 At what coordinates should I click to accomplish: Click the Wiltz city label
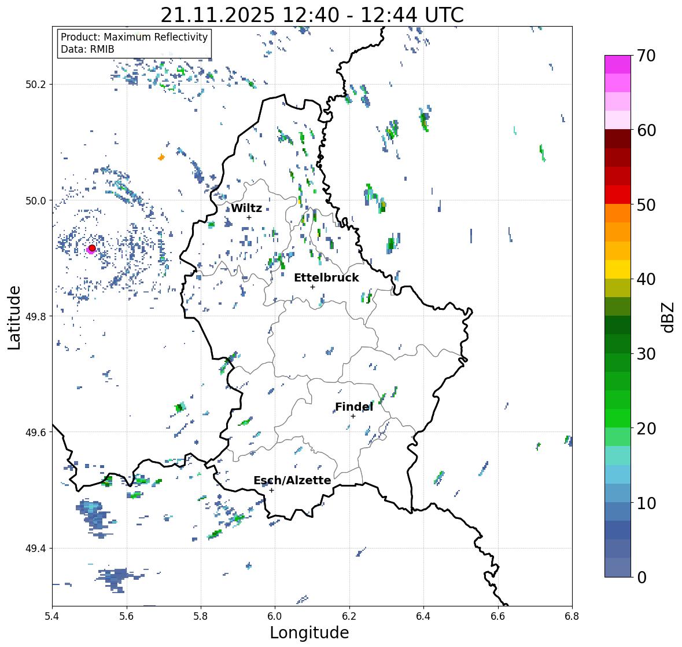point(246,208)
